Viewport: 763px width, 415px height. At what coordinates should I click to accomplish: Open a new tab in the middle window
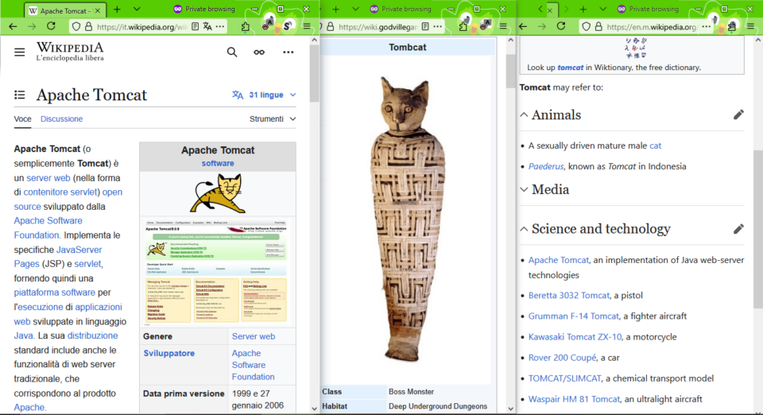pos(335,10)
